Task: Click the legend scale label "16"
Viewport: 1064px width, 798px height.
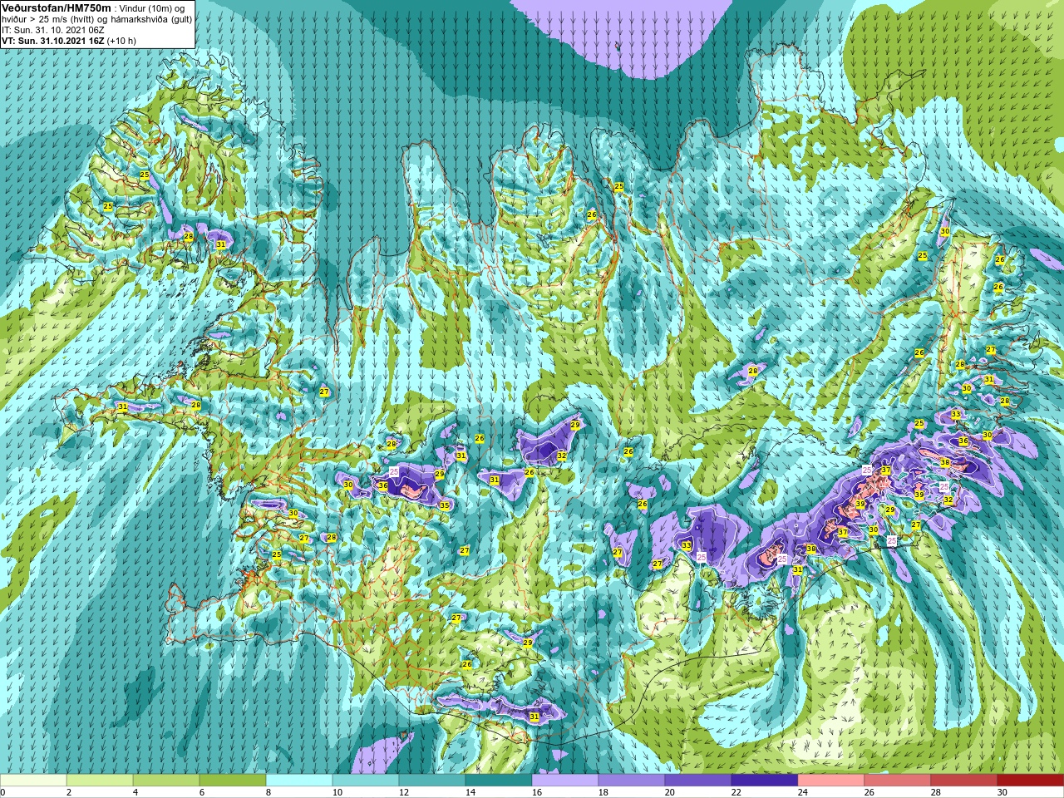Action: click(537, 792)
